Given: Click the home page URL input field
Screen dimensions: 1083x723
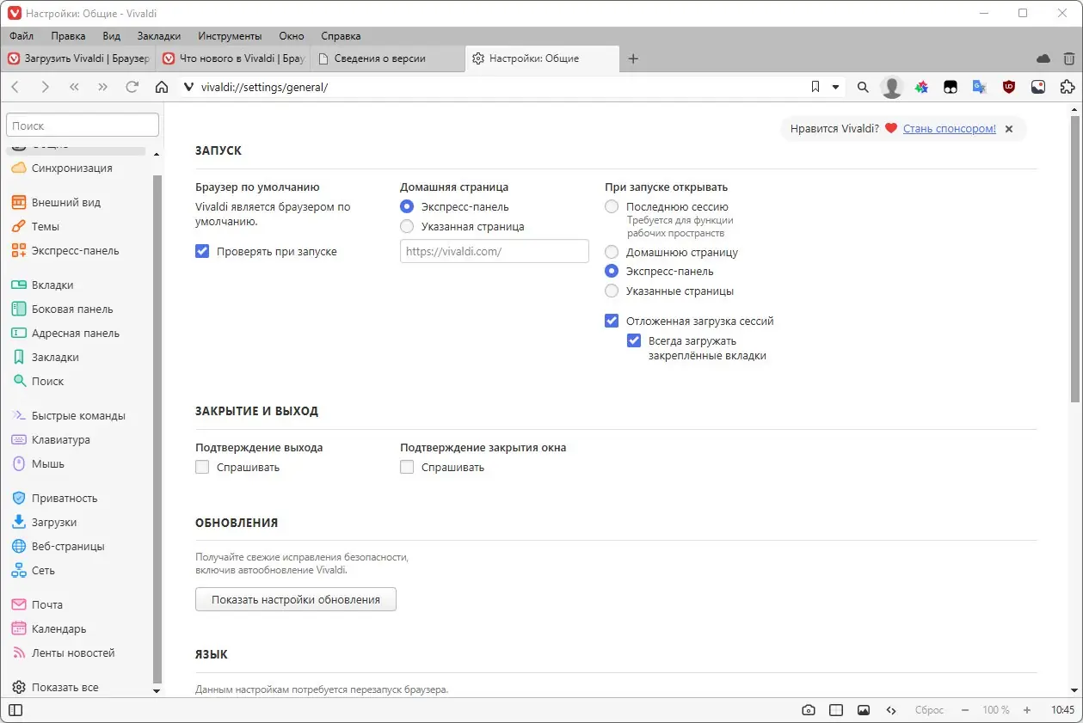Looking at the screenshot, I should (494, 251).
